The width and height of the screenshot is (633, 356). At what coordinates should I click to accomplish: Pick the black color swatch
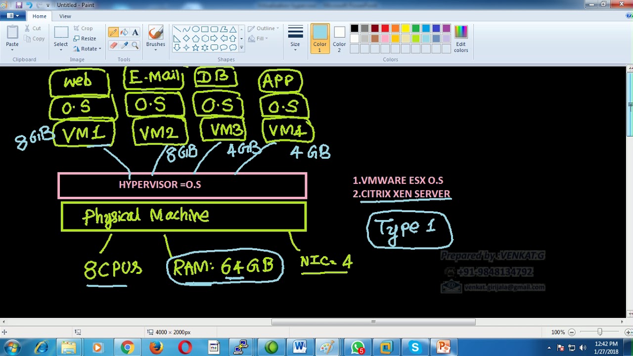[355, 29]
